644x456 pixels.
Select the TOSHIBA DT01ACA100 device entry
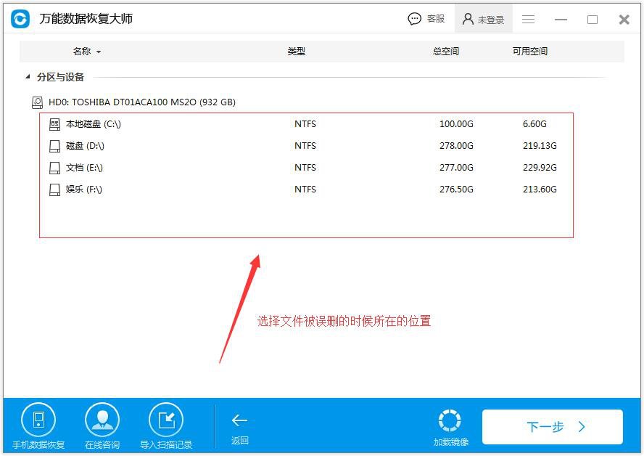coord(145,102)
